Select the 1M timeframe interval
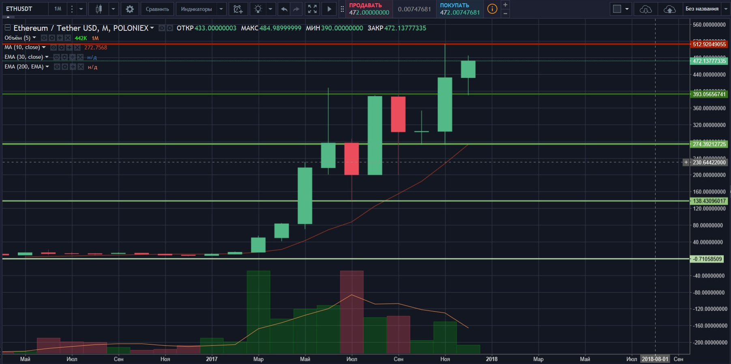Viewport: 731px width, 364px height. [x=58, y=9]
